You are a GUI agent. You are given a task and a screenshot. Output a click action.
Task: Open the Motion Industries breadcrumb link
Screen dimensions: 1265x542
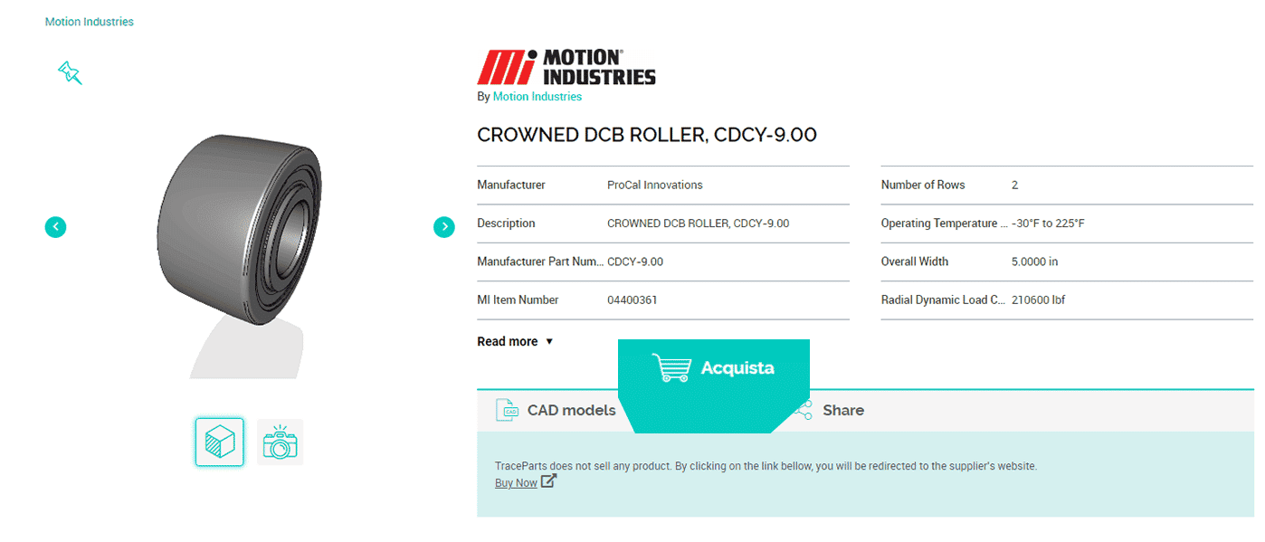tap(90, 22)
